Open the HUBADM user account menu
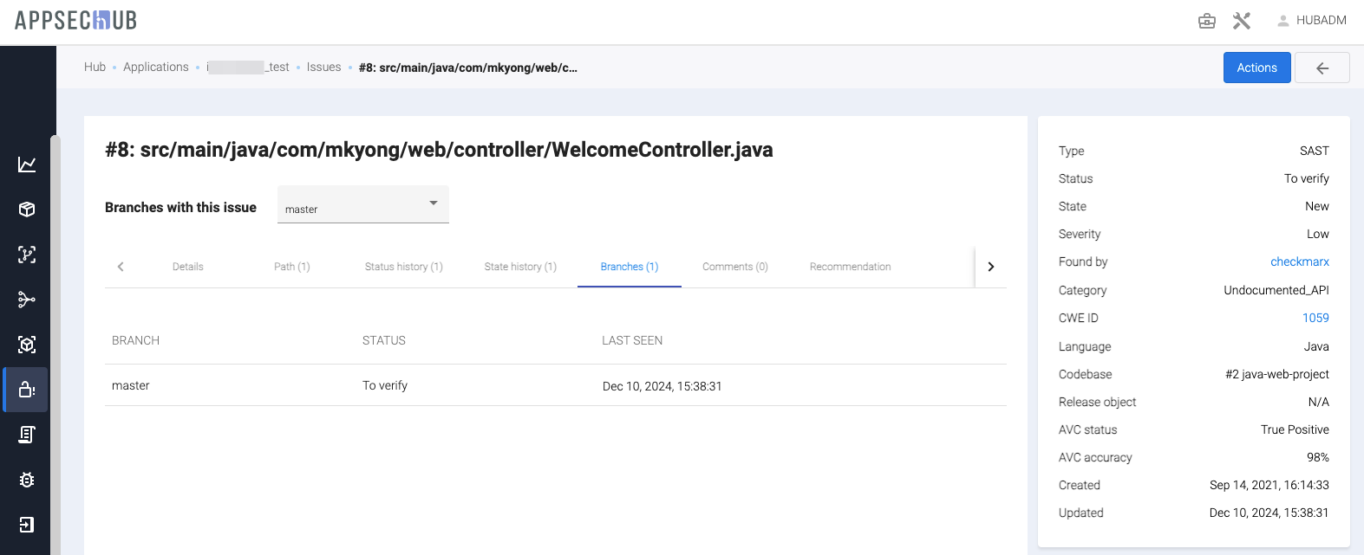The image size is (1364, 555). pos(1311,21)
